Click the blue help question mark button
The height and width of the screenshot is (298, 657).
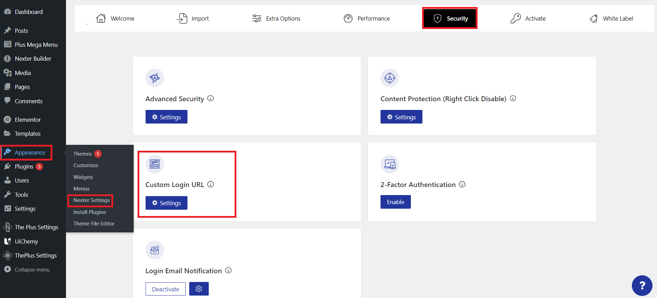point(642,285)
